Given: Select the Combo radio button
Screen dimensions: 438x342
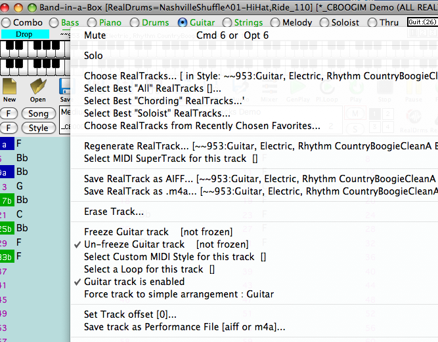Looking at the screenshot, I should point(6,22).
